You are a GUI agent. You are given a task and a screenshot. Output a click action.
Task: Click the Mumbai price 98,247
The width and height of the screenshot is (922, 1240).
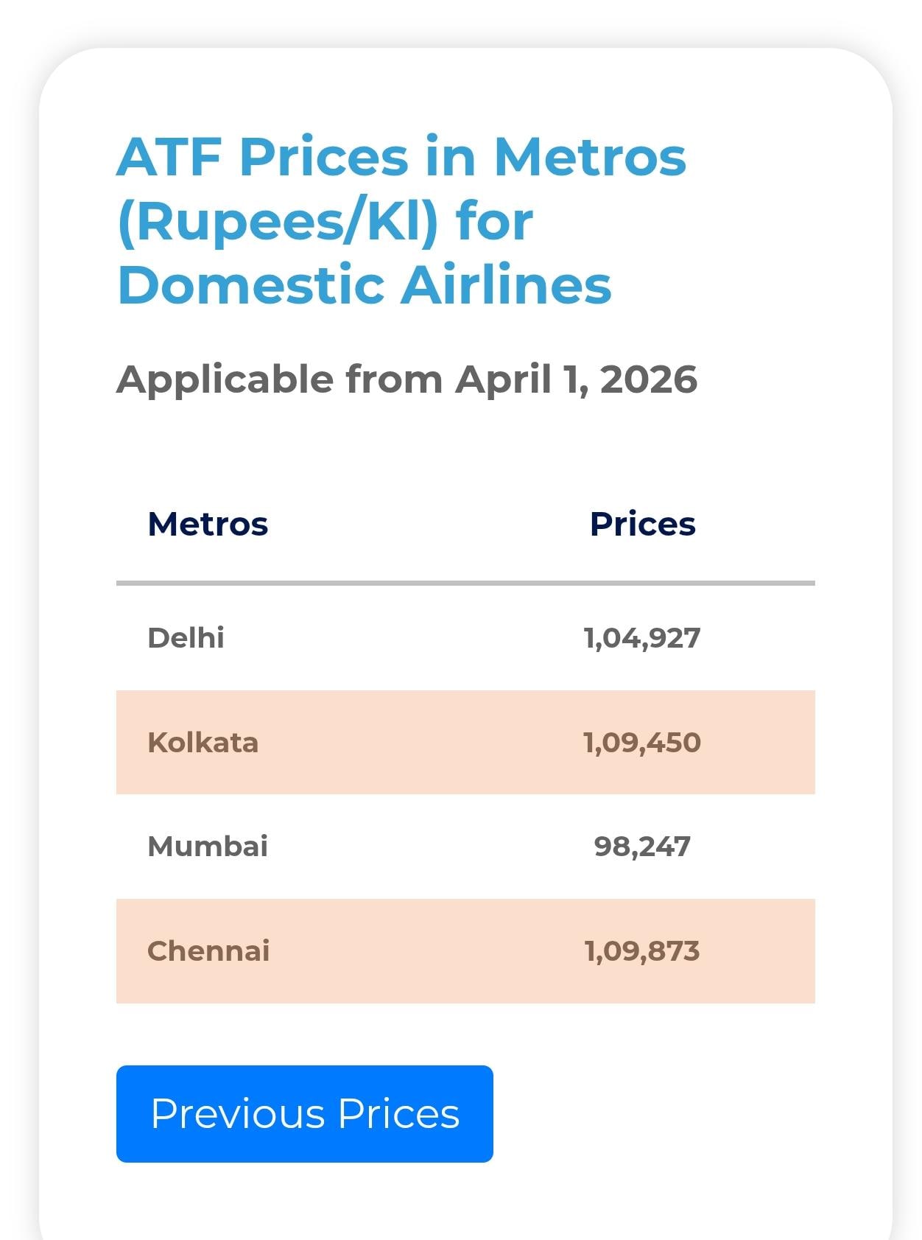pos(641,847)
